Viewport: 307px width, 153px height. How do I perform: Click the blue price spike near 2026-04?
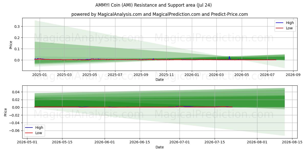[x=229, y=58]
